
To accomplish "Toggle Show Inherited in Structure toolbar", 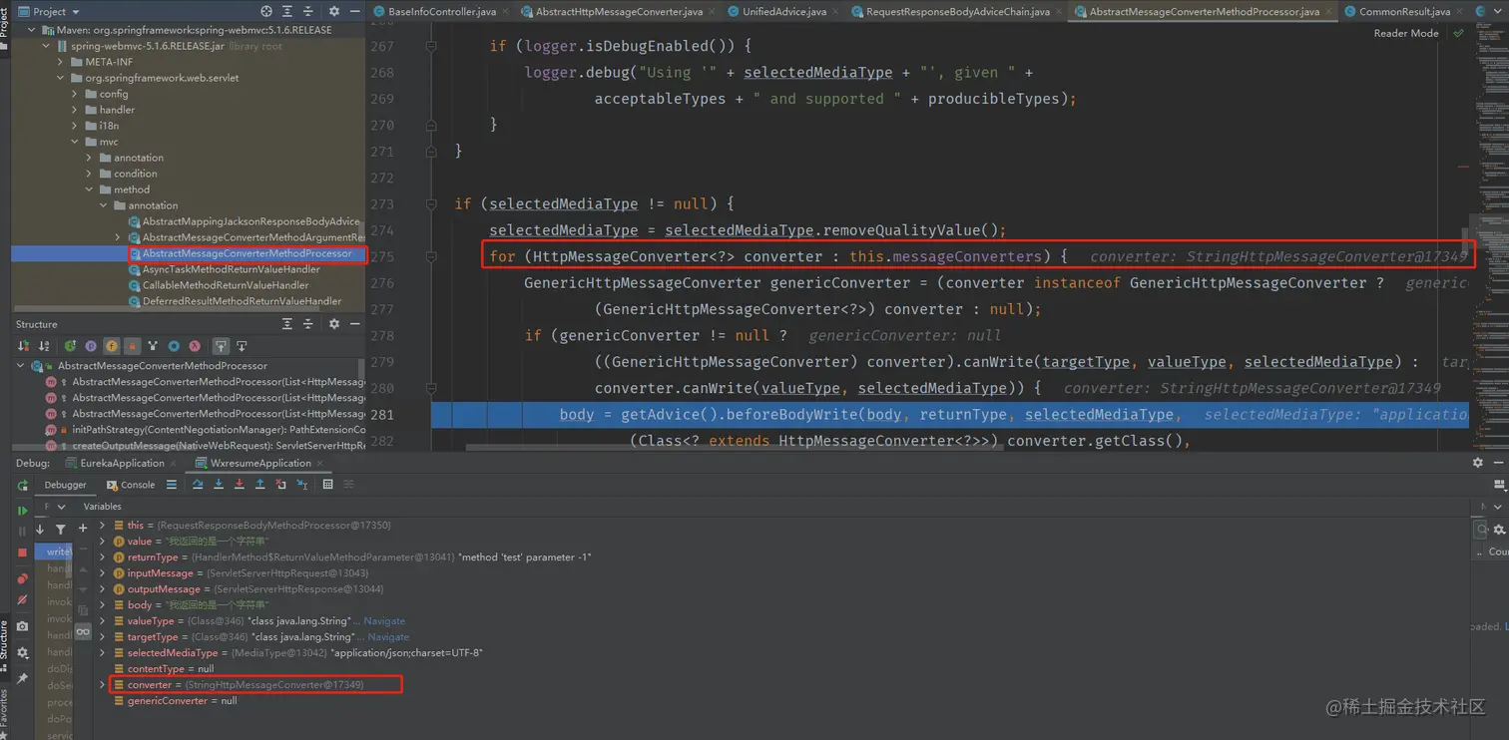I will point(153,346).
